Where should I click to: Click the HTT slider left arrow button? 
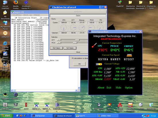(x=59, y=40)
